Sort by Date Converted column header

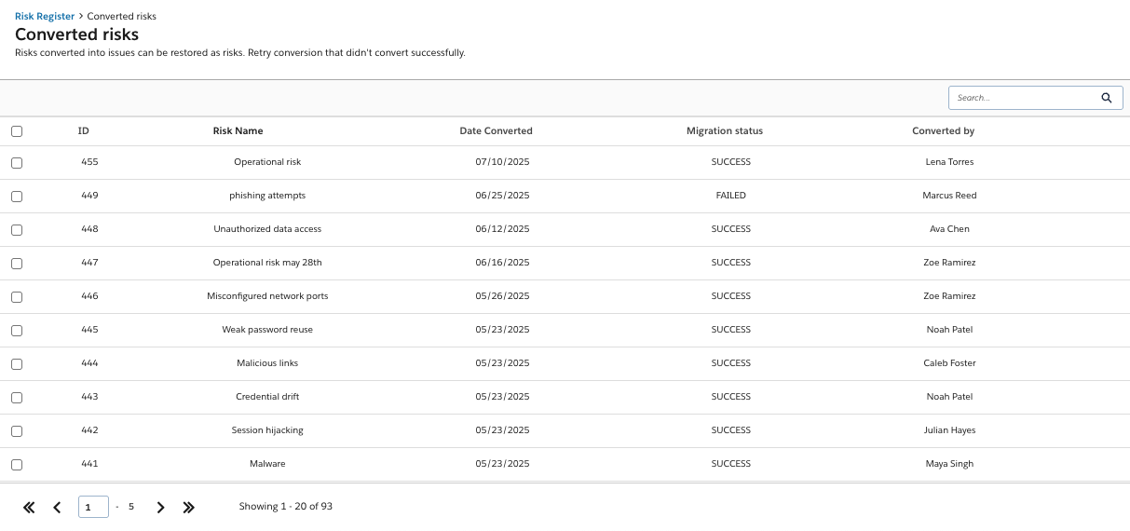point(497,131)
